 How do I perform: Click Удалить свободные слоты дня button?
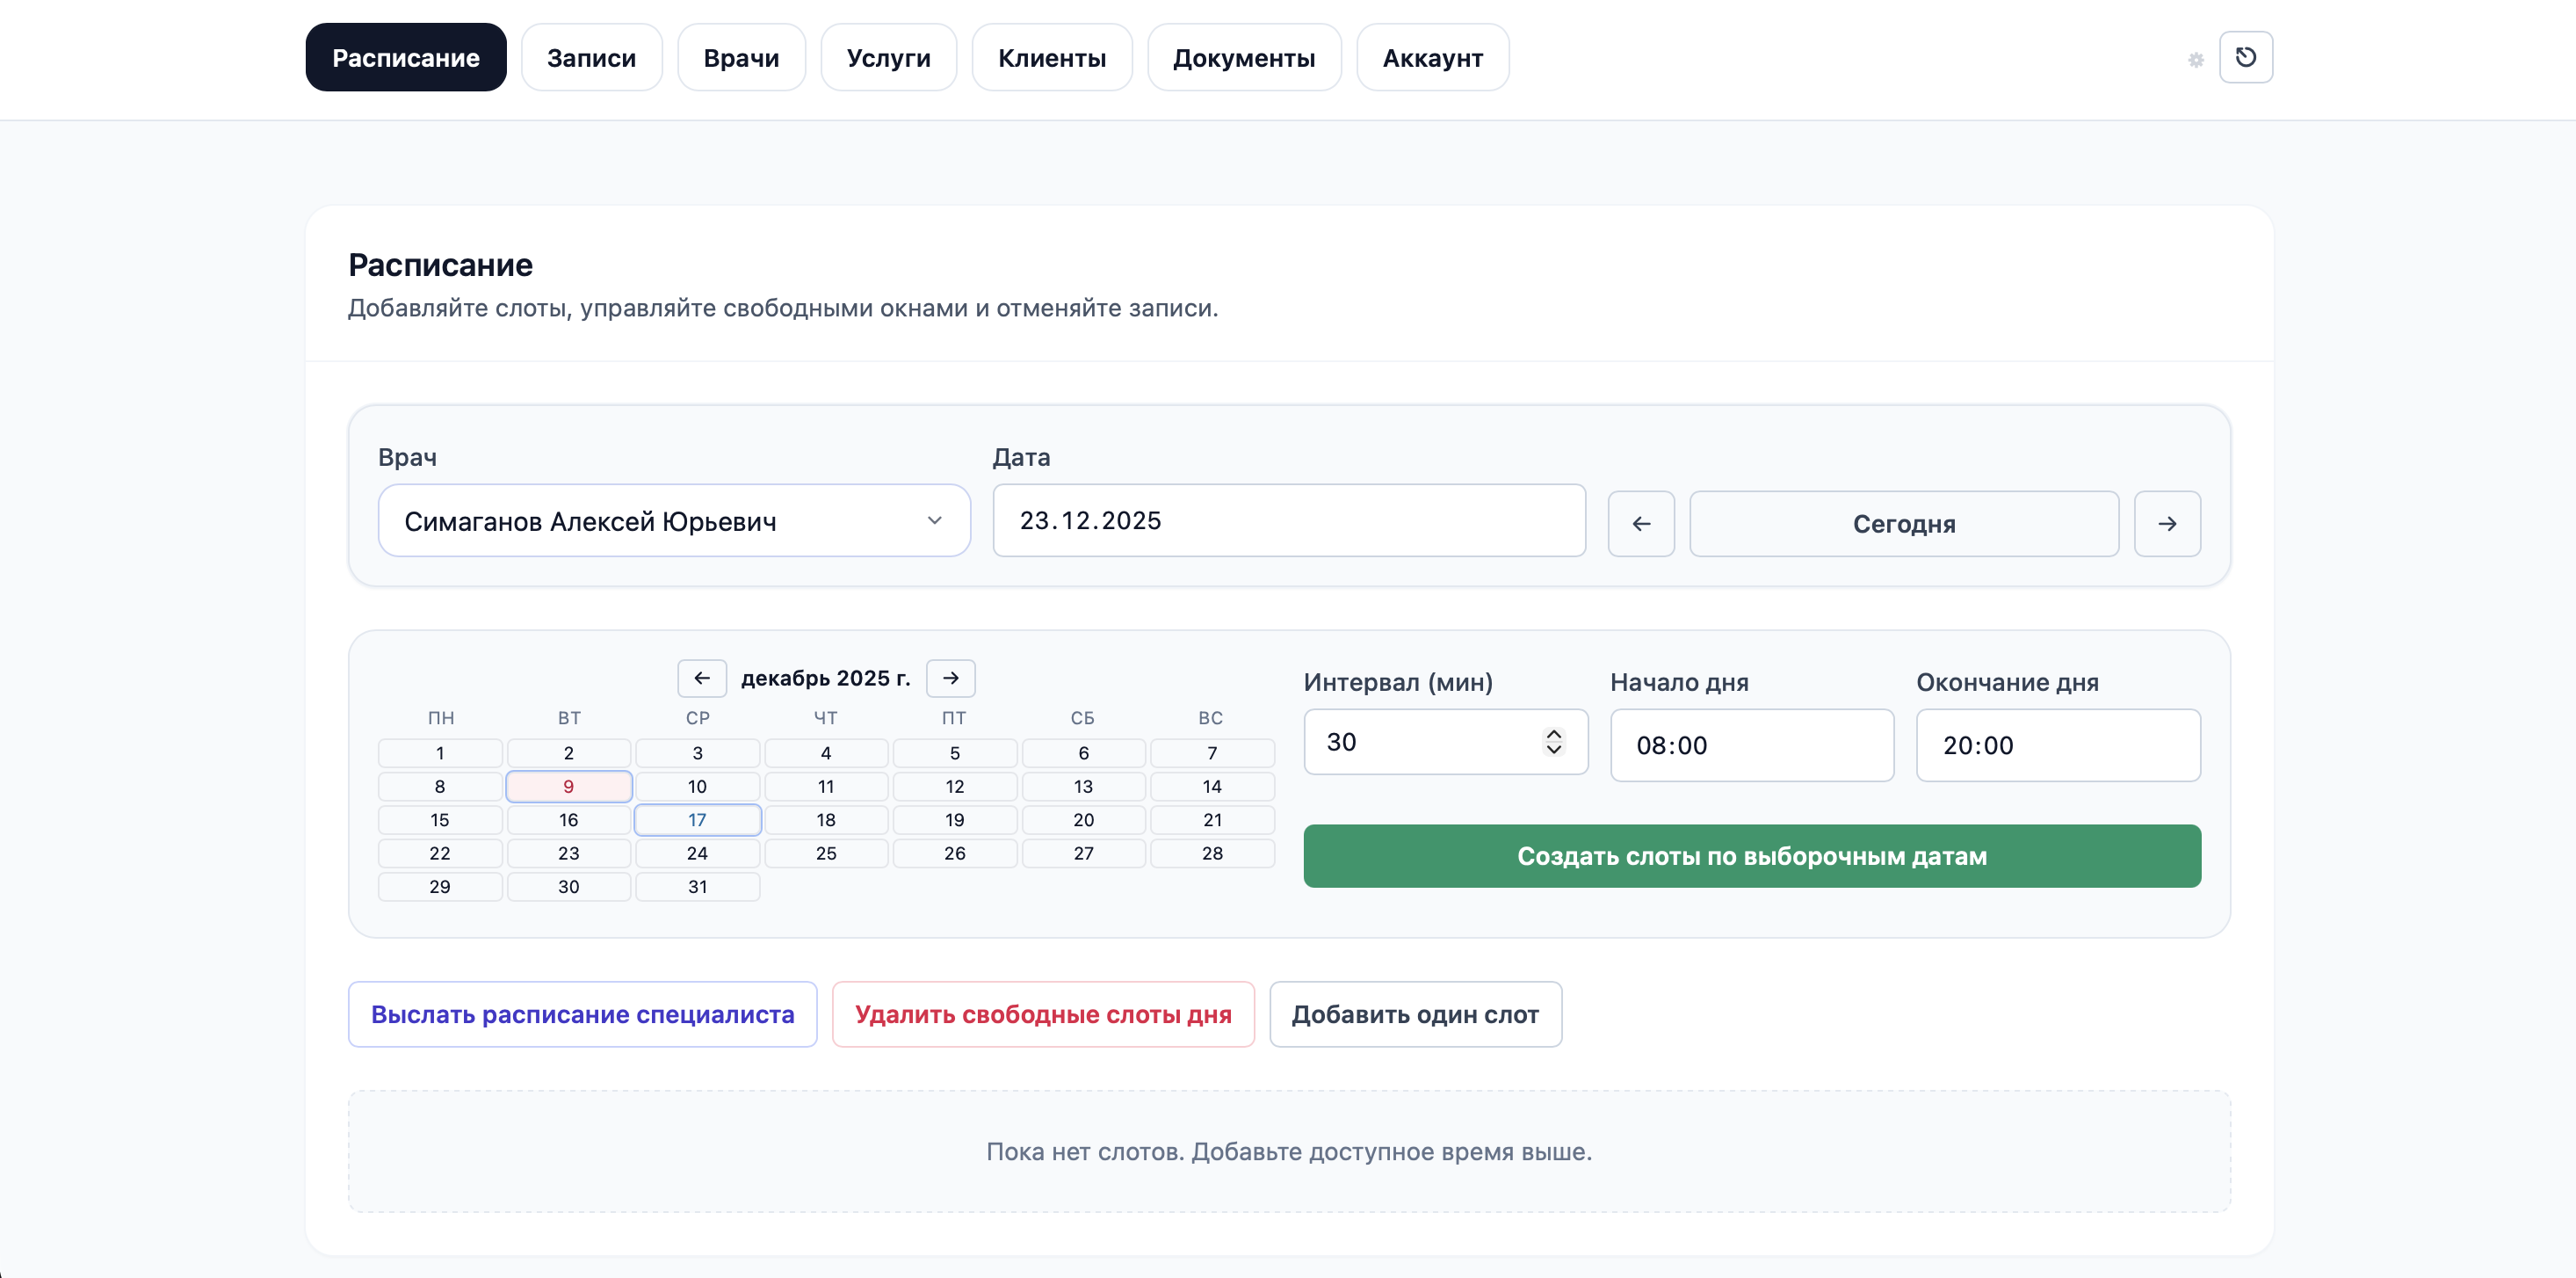pos(1043,1013)
